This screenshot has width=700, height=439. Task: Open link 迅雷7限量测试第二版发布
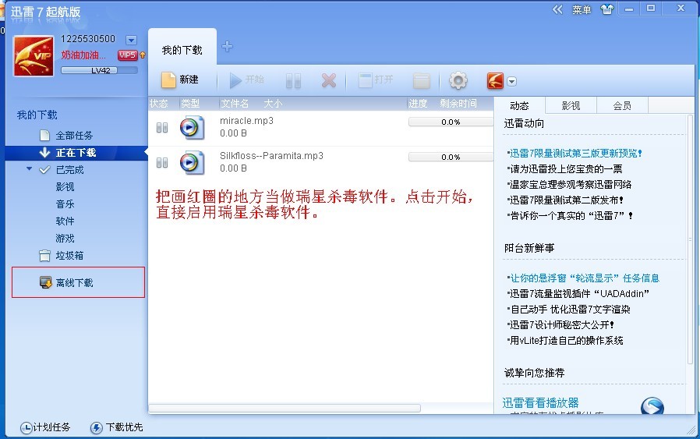pos(565,200)
